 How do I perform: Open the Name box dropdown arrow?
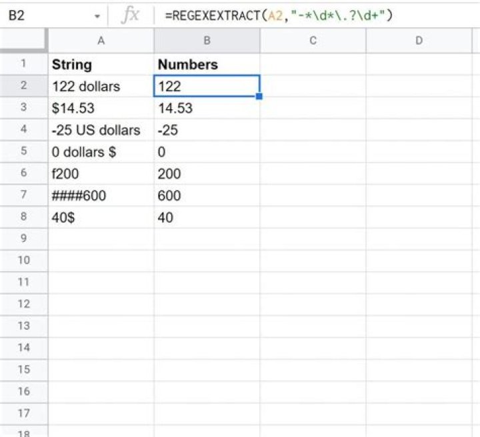click(x=97, y=16)
